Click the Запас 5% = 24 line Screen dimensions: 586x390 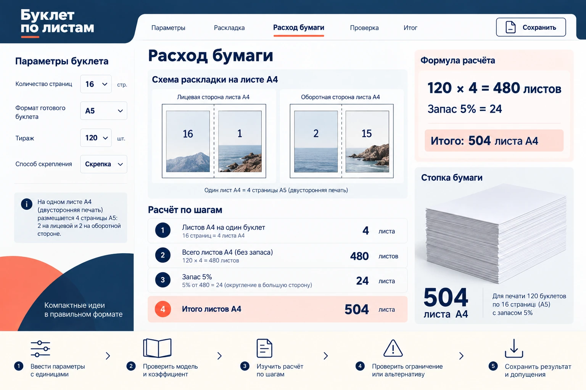pyautogui.click(x=465, y=109)
